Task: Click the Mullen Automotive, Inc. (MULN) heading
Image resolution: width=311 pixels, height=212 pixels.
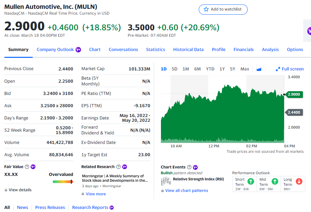Action: coord(51,7)
